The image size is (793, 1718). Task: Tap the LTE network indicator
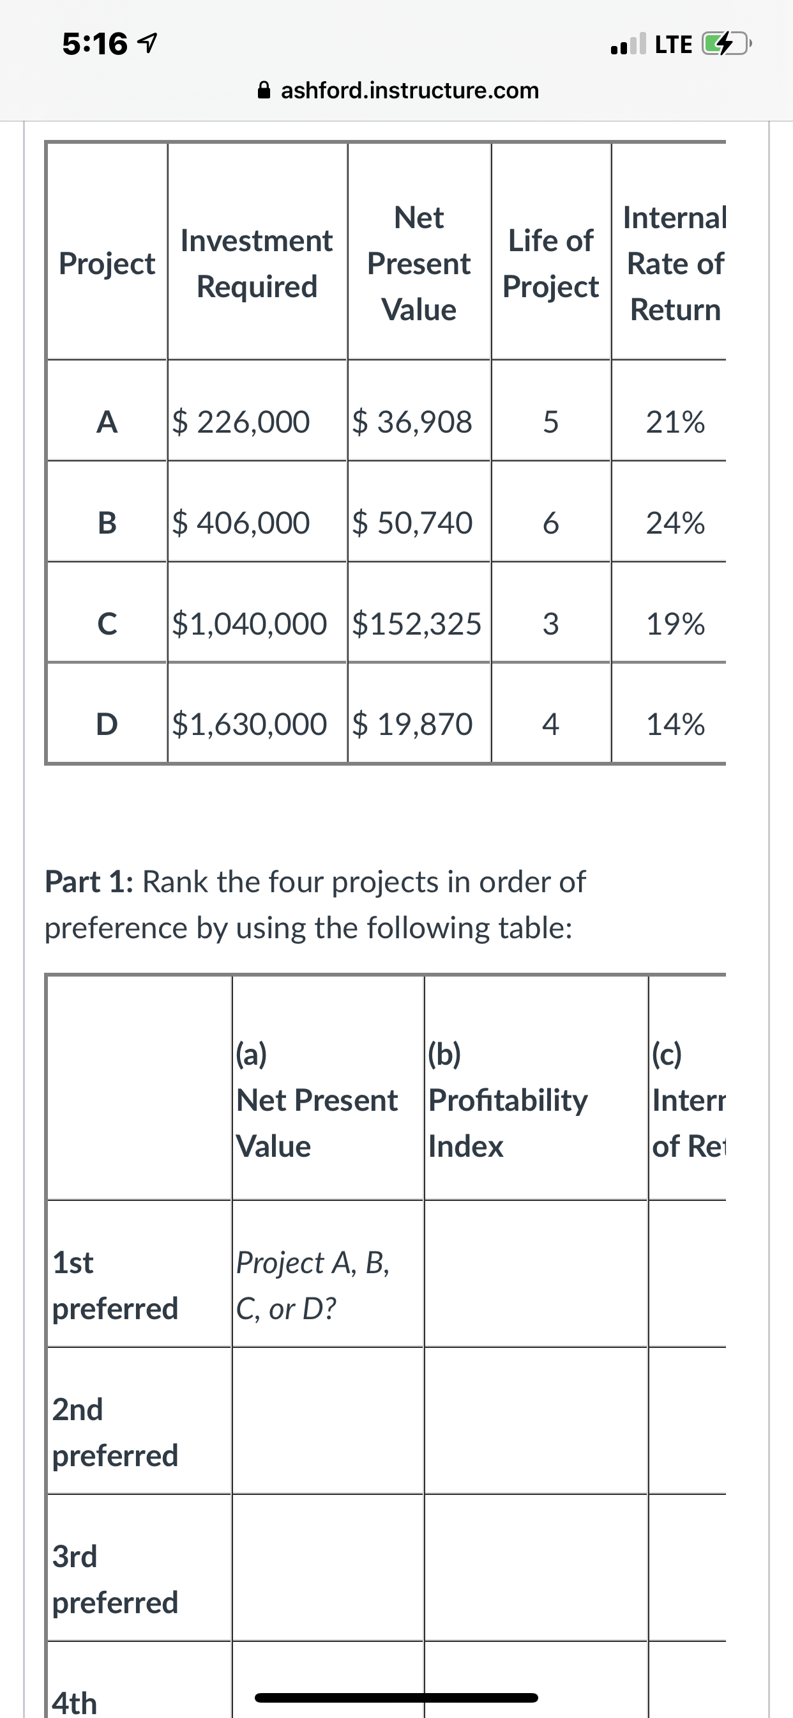[x=673, y=45]
